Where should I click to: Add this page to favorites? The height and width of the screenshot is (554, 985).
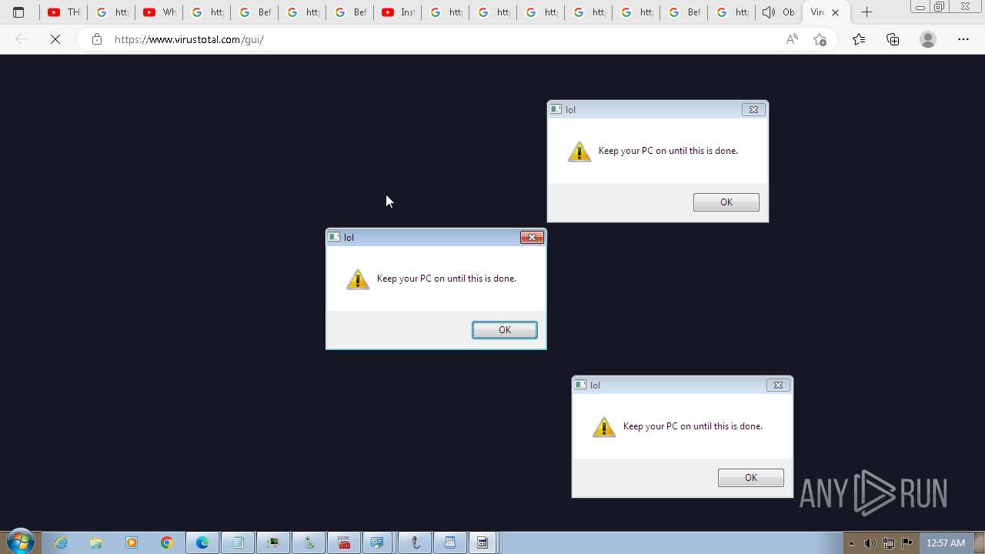(x=820, y=39)
